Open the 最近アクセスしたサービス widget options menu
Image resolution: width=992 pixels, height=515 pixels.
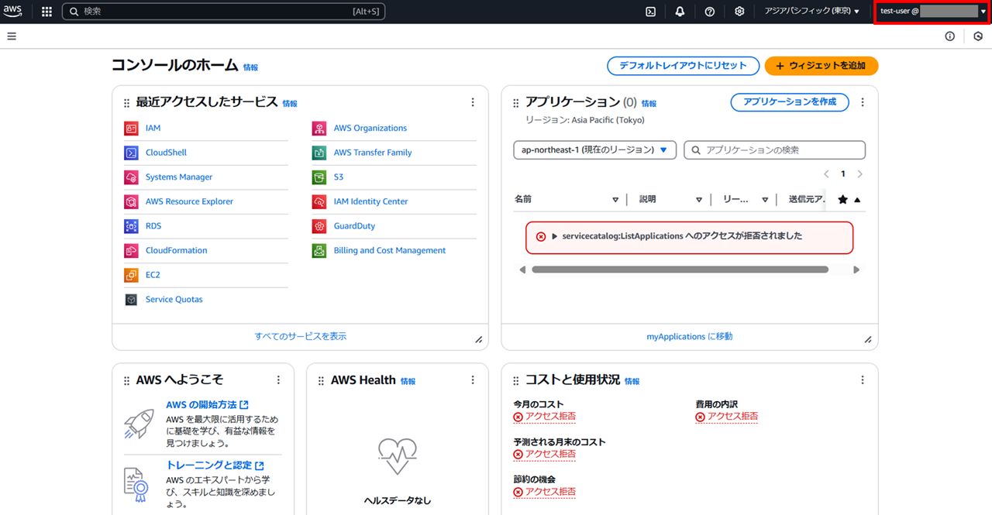(473, 102)
